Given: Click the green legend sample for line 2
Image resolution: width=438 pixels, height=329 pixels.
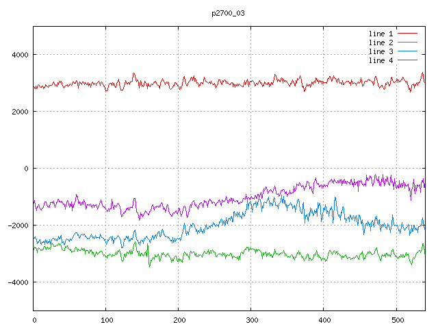Looking at the screenshot, I should pos(407,42).
